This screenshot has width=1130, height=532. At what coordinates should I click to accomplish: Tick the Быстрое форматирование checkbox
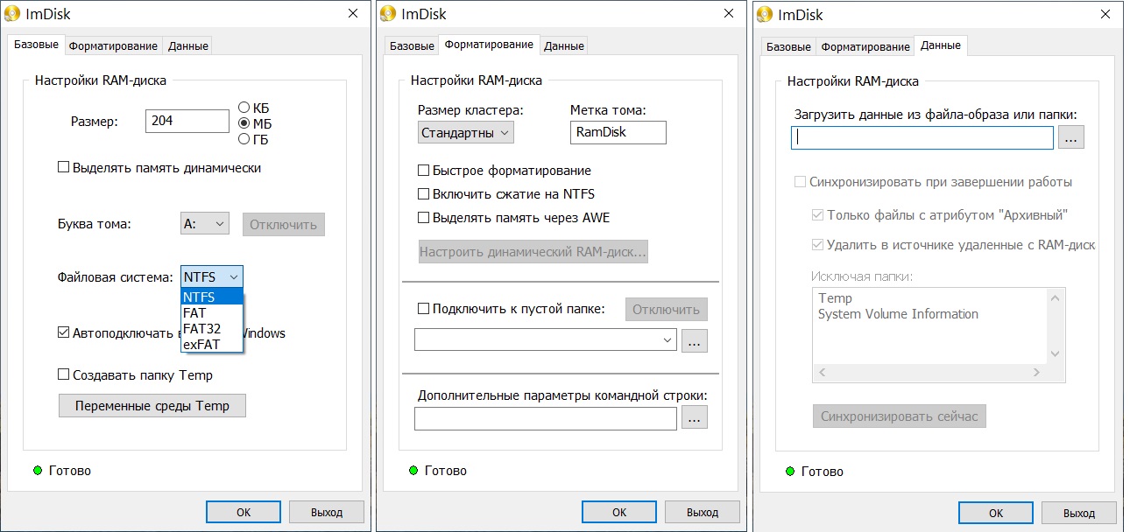point(424,171)
